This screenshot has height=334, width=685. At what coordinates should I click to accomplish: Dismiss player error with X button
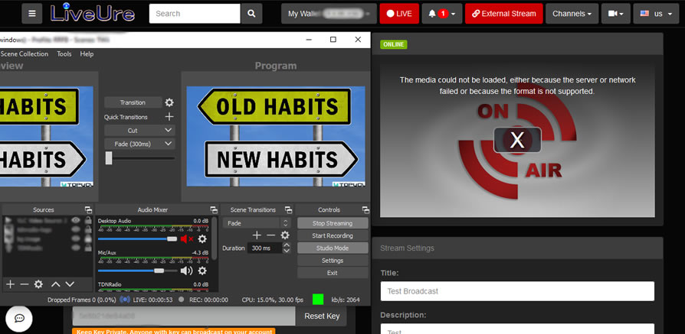(x=517, y=140)
